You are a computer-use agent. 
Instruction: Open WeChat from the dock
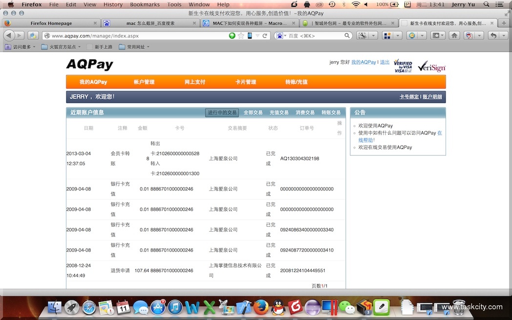(347, 307)
